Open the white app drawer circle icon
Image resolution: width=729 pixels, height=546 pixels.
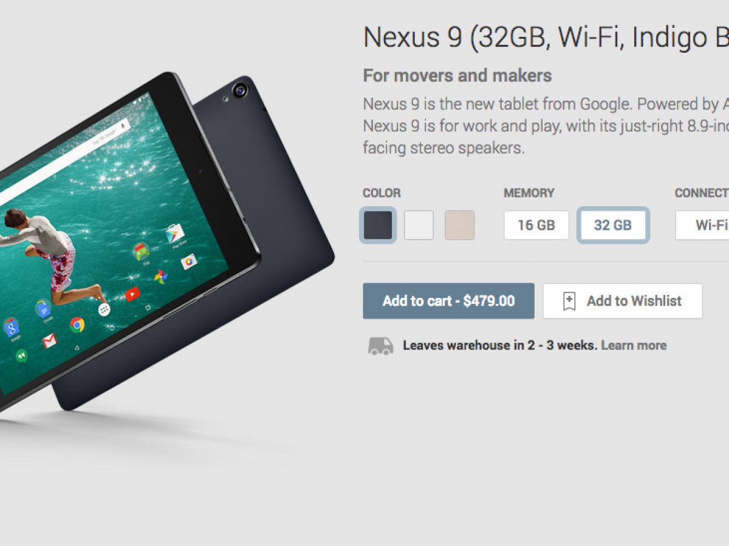[x=104, y=309]
